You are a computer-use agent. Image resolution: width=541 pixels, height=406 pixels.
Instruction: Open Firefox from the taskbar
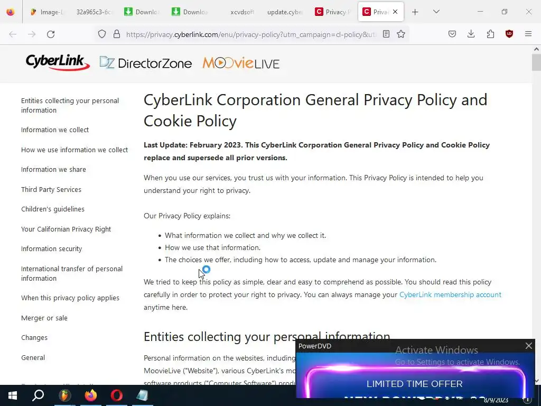pyautogui.click(x=91, y=395)
